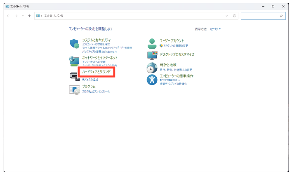Open ネットワークとインターネット category link
The width and height of the screenshot is (292, 175).
point(100,58)
